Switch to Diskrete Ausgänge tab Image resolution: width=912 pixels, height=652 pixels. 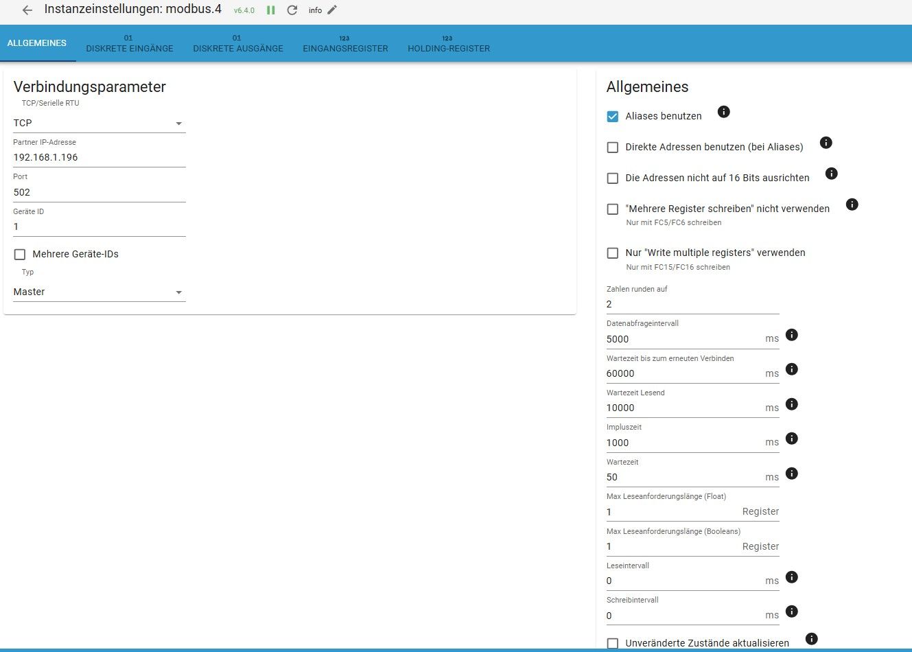(238, 44)
